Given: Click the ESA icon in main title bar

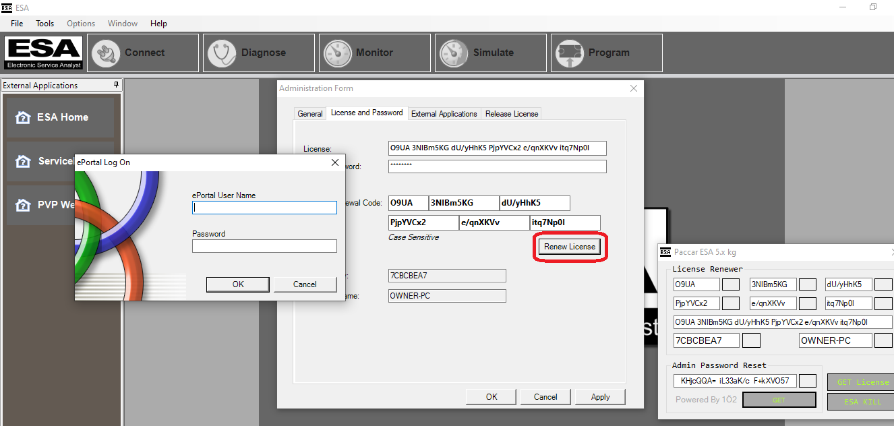Looking at the screenshot, I should click(7, 7).
